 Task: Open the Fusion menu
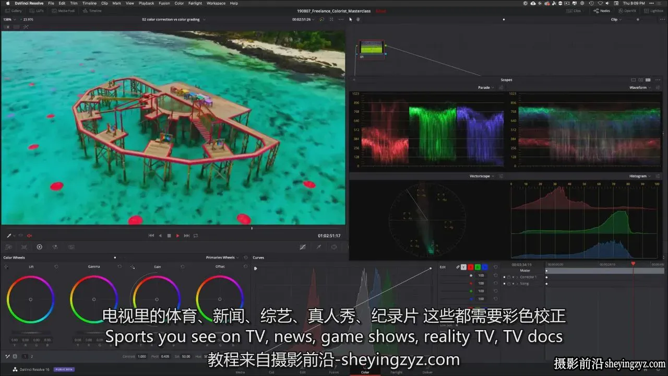(164, 3)
